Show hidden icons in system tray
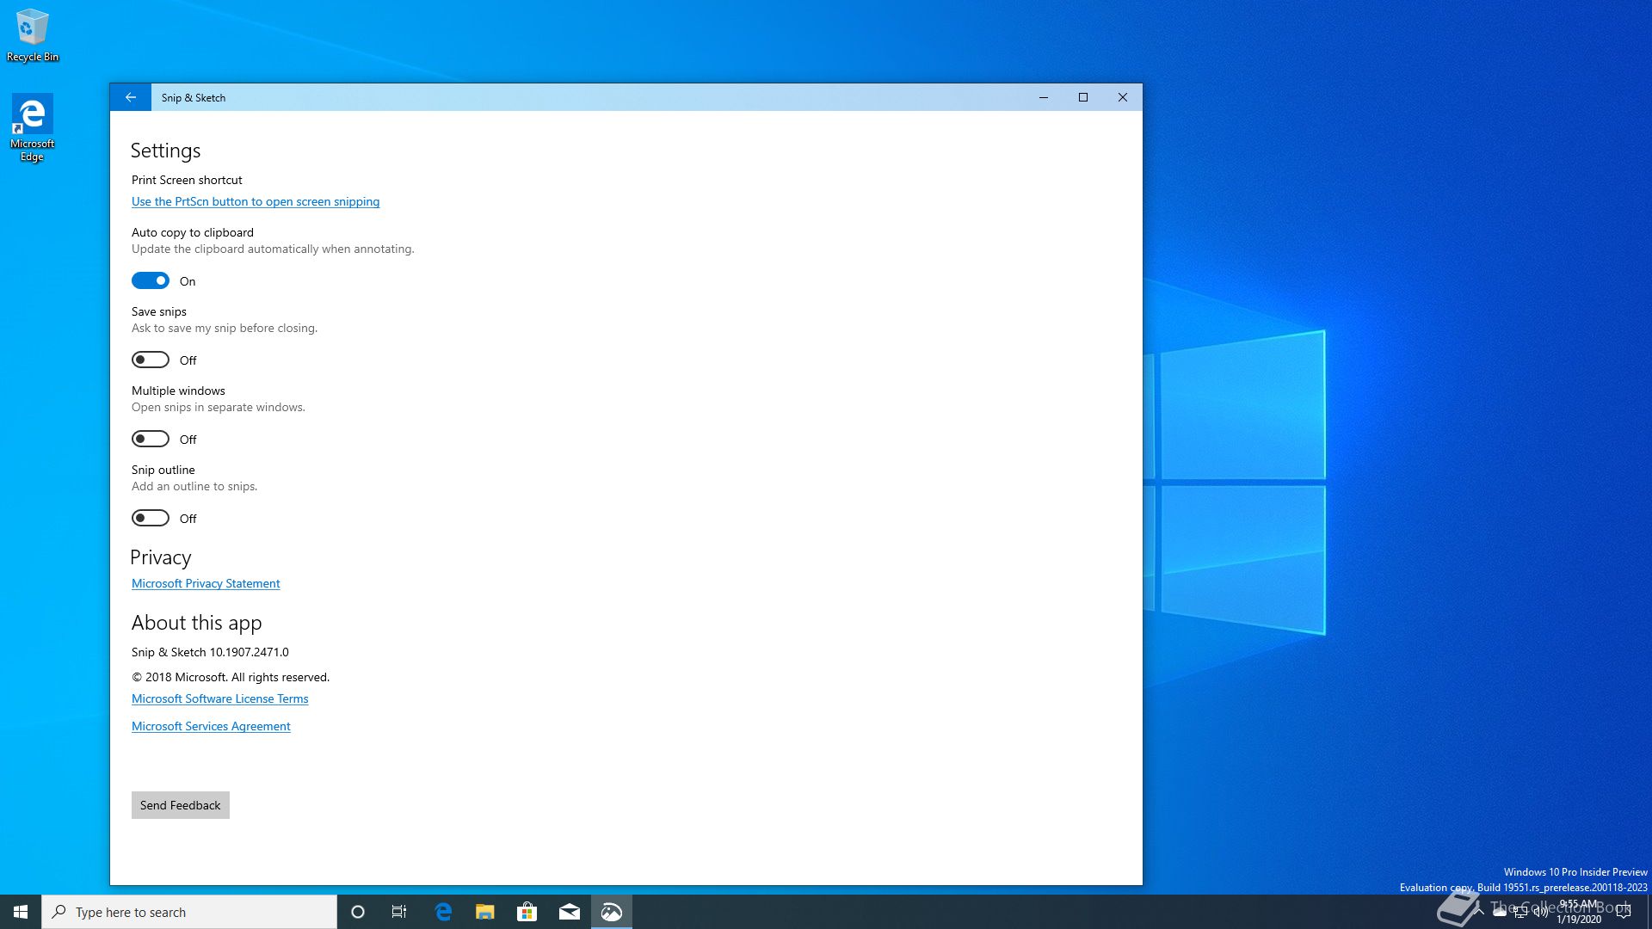This screenshot has width=1652, height=929. coord(1479,912)
